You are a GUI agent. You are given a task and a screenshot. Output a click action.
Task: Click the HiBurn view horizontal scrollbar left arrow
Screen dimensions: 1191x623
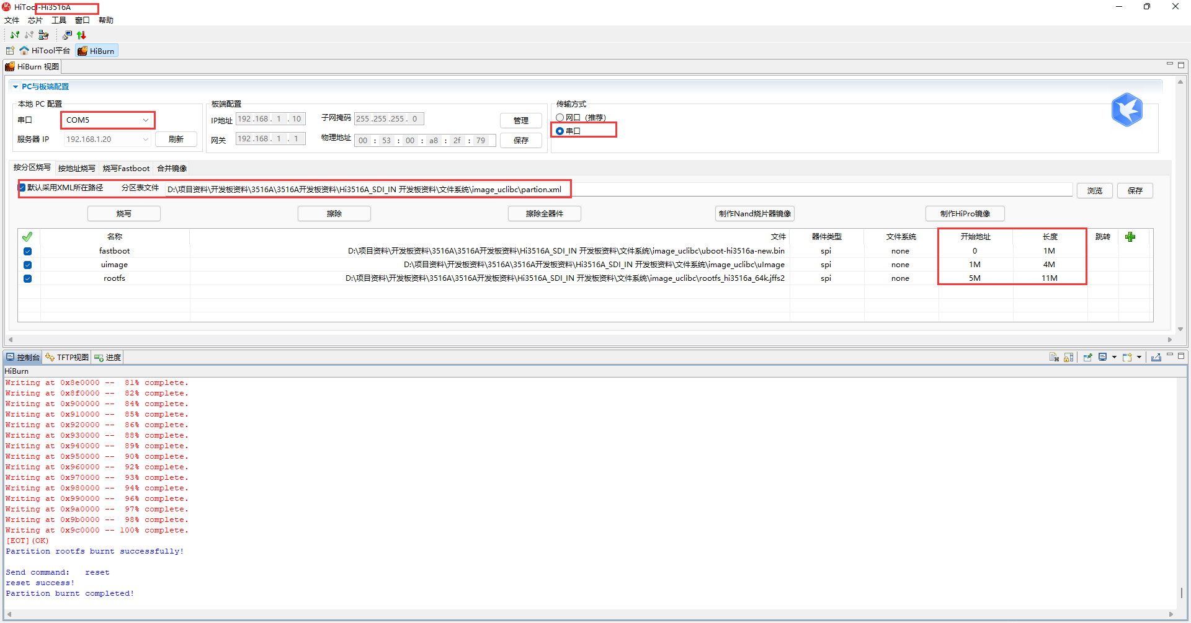point(11,340)
